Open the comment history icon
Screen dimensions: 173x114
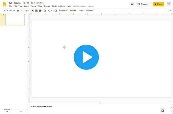point(132,4)
